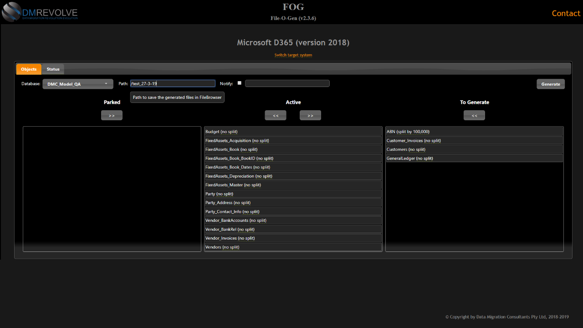Click the << button under Active
Screen dimensions: 583x328
tap(276, 115)
